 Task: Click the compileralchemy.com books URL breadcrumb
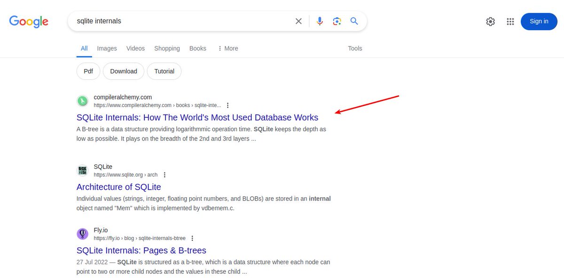pos(157,105)
